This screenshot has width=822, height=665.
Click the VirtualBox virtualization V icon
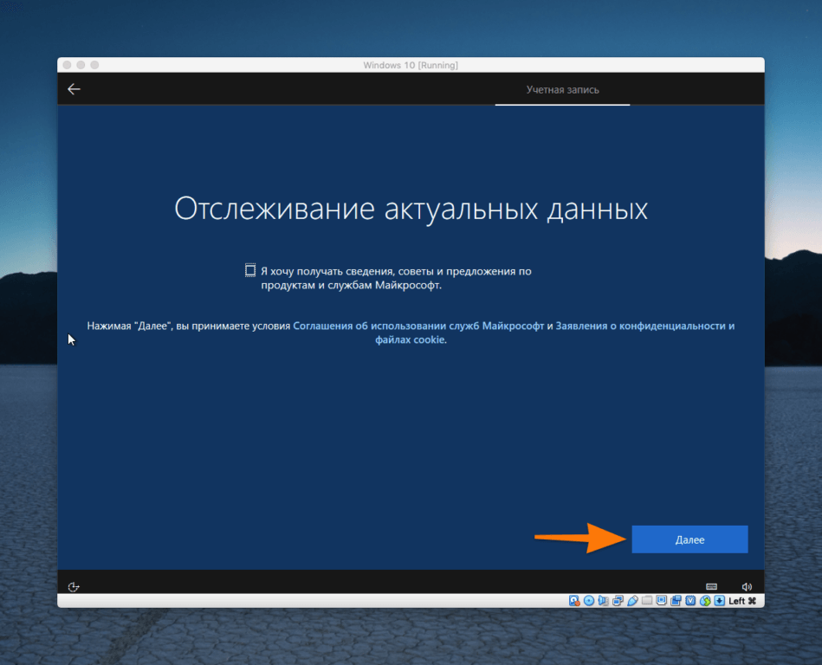[690, 601]
